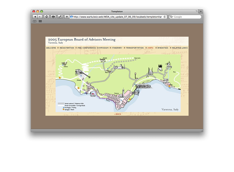Click the red Back link below the map

tap(117, 114)
